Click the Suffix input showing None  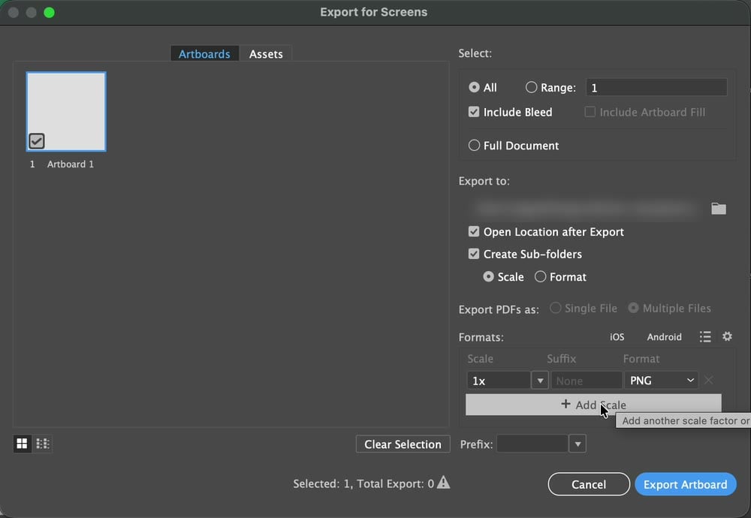click(x=587, y=381)
